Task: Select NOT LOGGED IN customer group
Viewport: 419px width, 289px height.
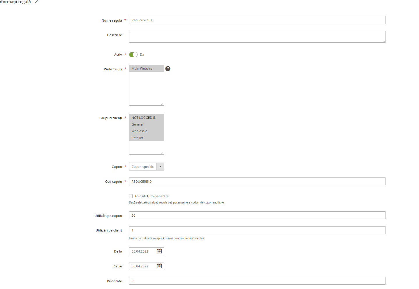Action: (146, 118)
